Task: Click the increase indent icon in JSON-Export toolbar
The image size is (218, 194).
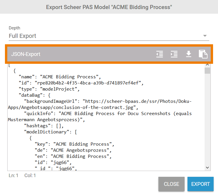Action: coord(174,54)
